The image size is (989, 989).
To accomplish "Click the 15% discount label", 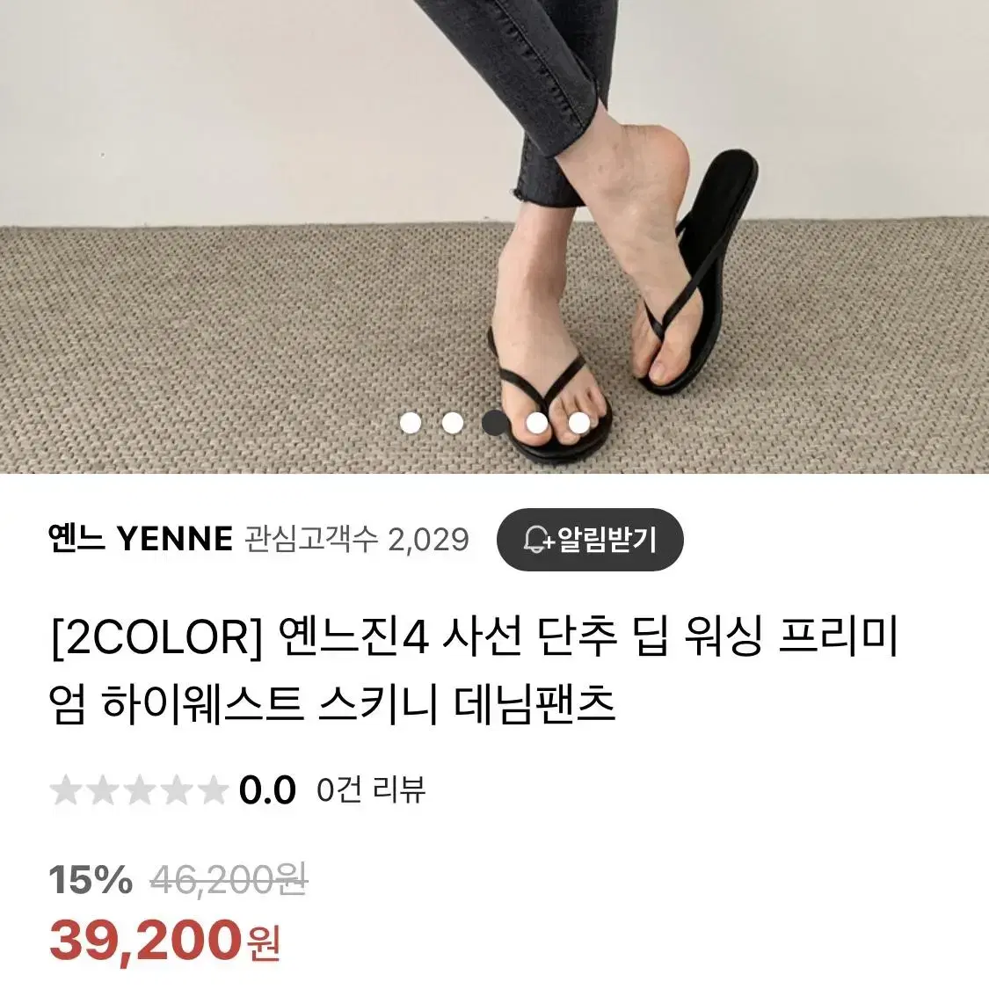I will pos(91,879).
